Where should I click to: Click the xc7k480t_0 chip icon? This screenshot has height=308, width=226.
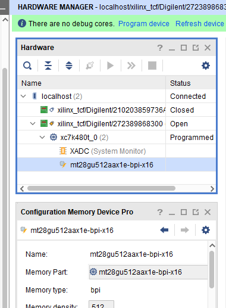tap(54, 137)
